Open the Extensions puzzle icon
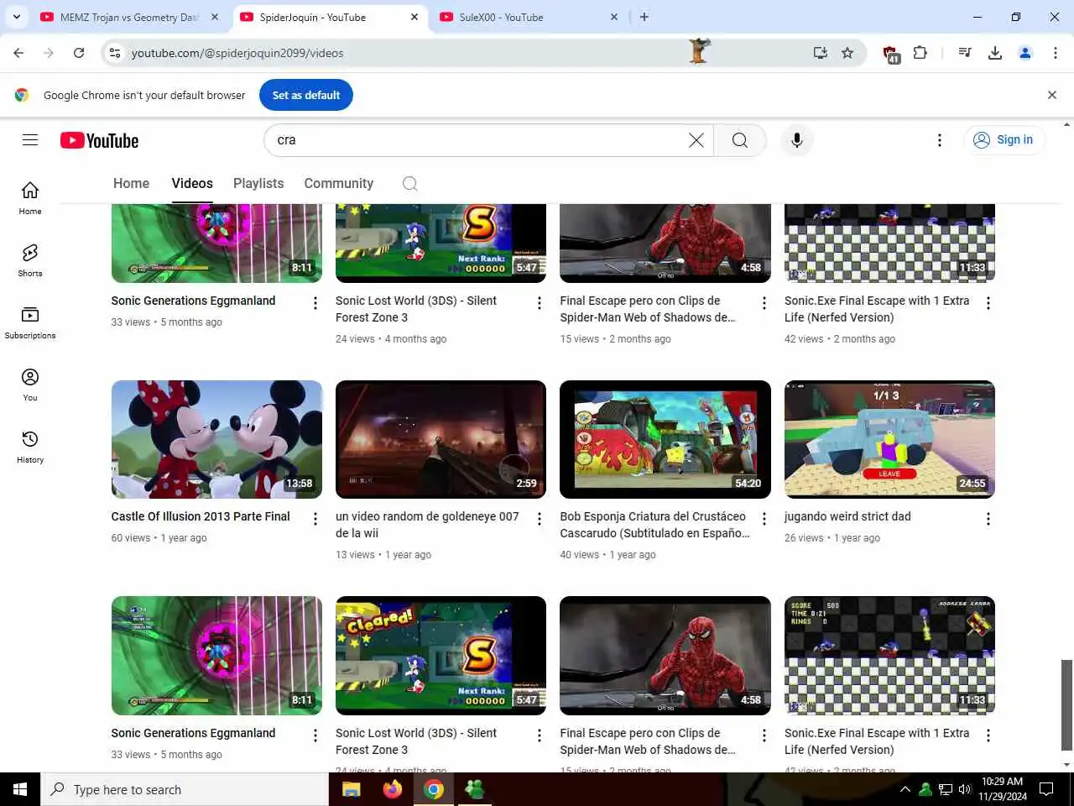 (920, 53)
